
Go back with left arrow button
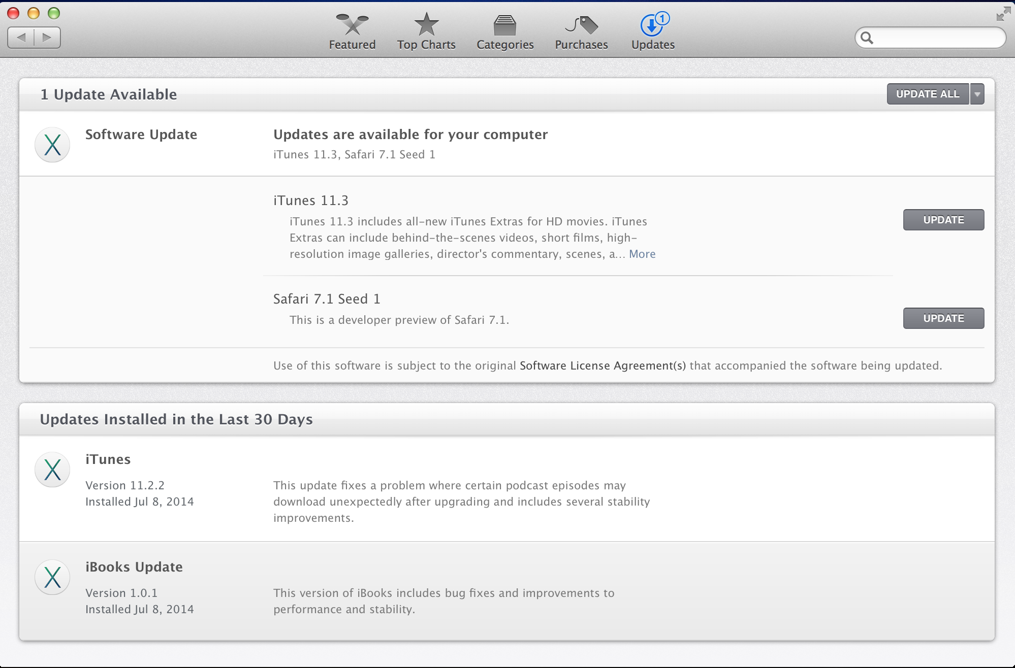(21, 37)
